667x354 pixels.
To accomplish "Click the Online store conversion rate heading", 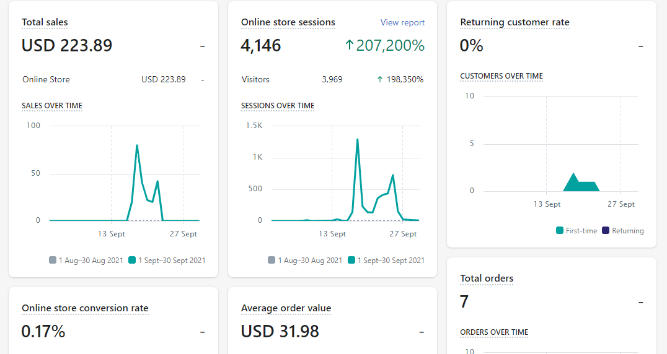I will click(x=85, y=308).
